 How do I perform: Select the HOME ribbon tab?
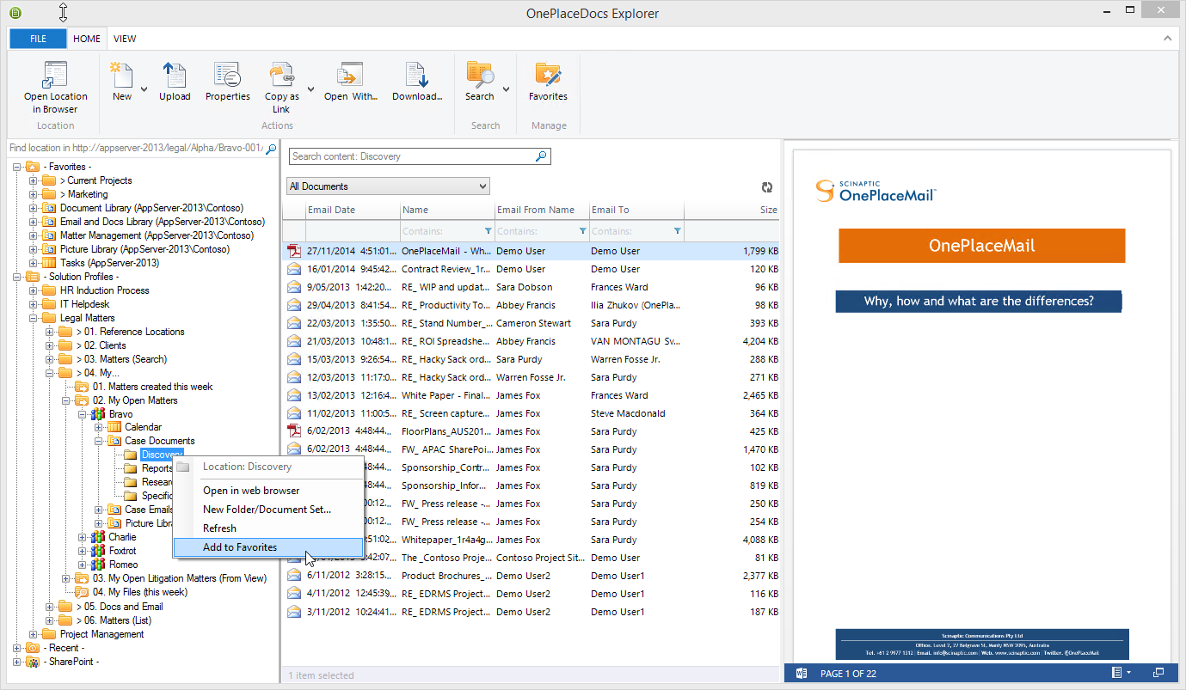(87, 39)
